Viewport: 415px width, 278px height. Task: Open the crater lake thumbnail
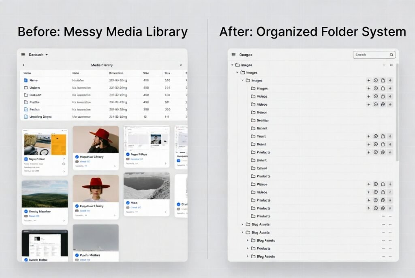pos(147,186)
